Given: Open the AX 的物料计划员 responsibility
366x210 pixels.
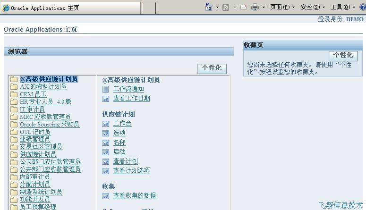Looking at the screenshot, I should coord(43,87).
